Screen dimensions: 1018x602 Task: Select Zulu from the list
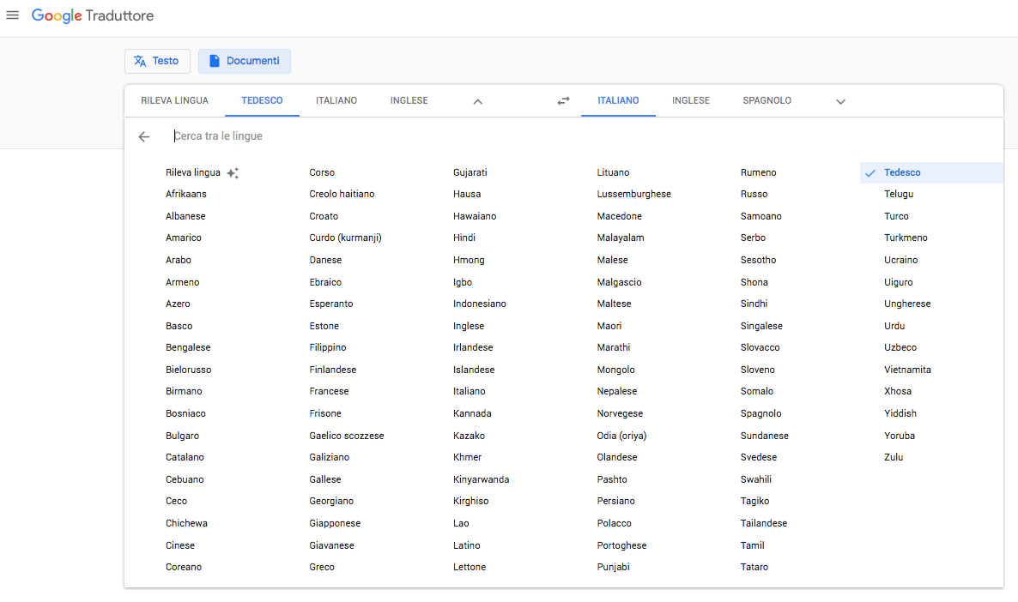coord(894,457)
